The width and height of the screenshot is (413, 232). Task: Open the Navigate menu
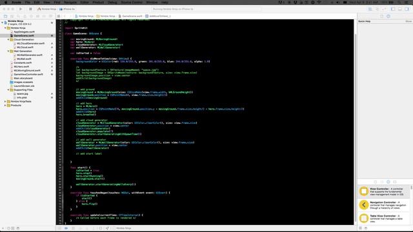(70, 2)
